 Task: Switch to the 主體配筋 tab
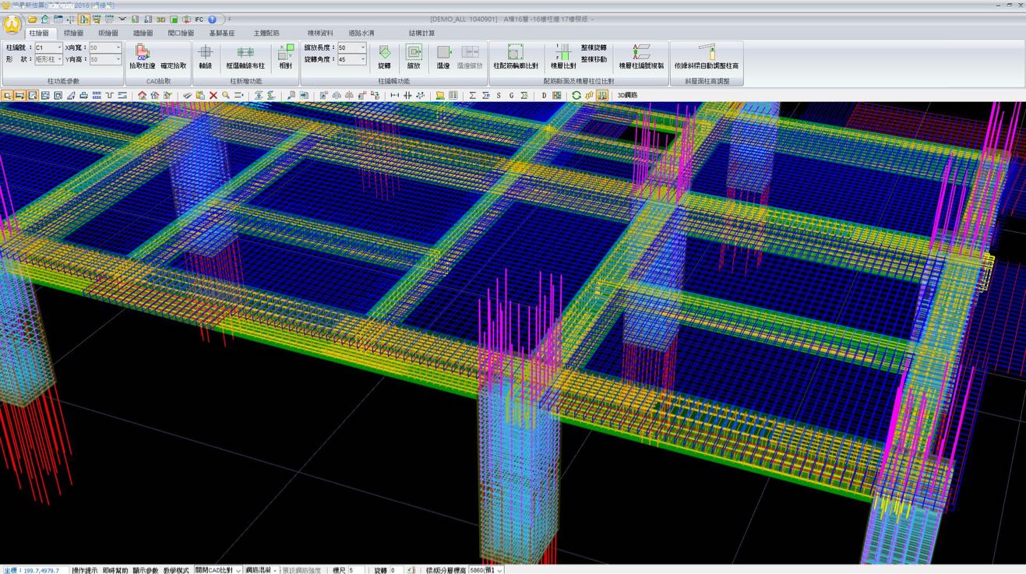(x=266, y=33)
